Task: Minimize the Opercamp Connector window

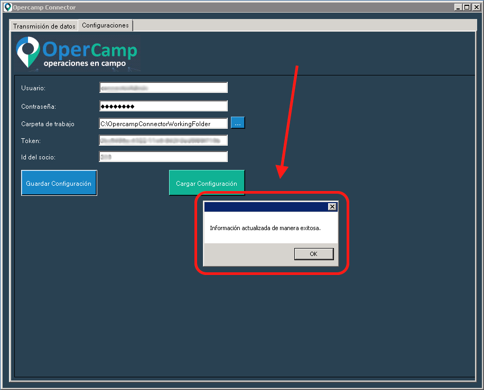Action: 458,7
